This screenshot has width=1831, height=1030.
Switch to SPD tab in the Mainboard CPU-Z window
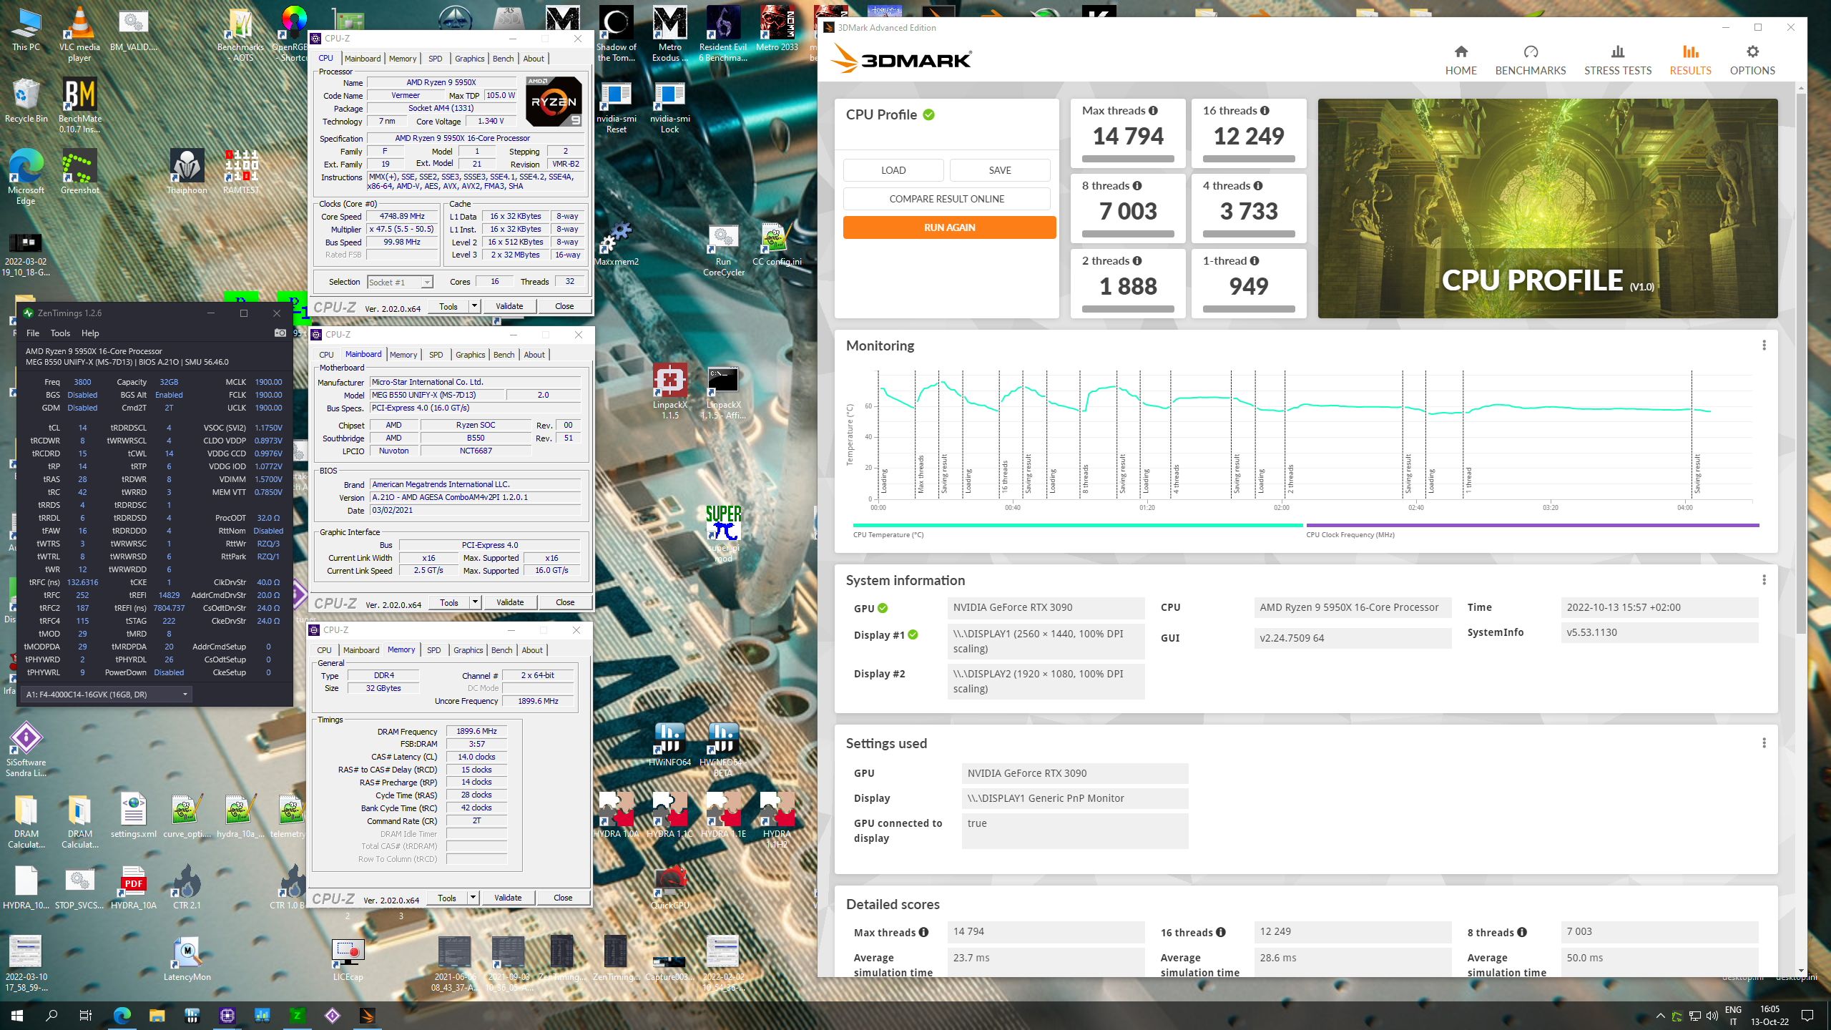pos(436,355)
